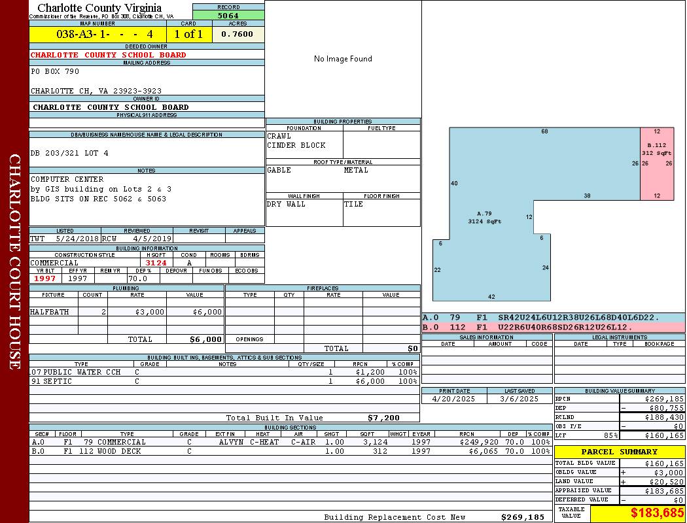Click the CHARLOTTE COURT HOUSE side banner
This screenshot has height=523, width=687.
(x=14, y=261)
